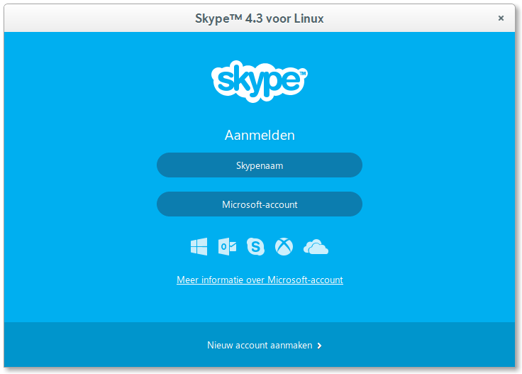Click the Aanmelden heading text
522x374 pixels.
(260, 136)
